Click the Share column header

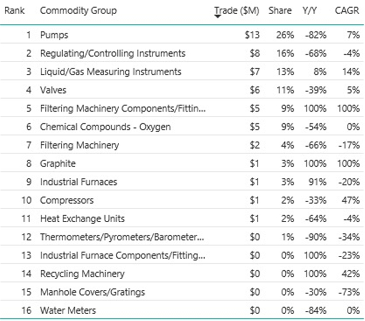coord(280,11)
